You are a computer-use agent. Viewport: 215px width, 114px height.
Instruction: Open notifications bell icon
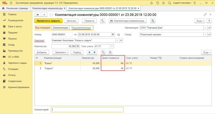coord(151,3)
